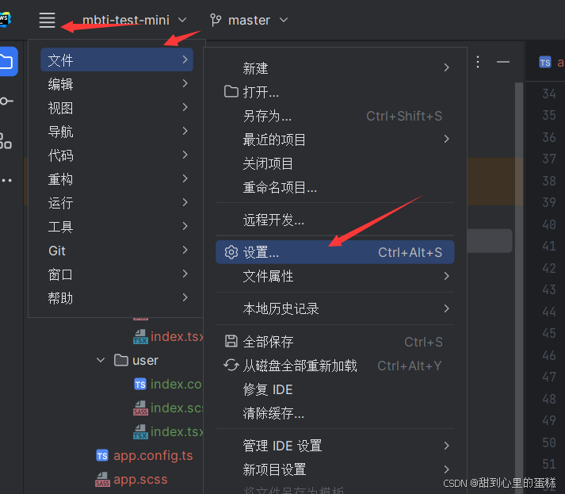
Task: Open the Commit tool window icon
Action: click(6, 101)
